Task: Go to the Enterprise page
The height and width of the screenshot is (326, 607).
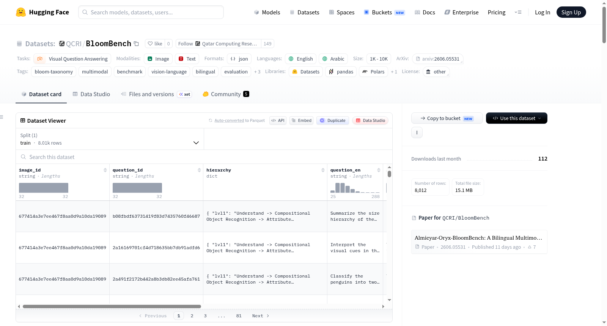Action: [x=461, y=12]
